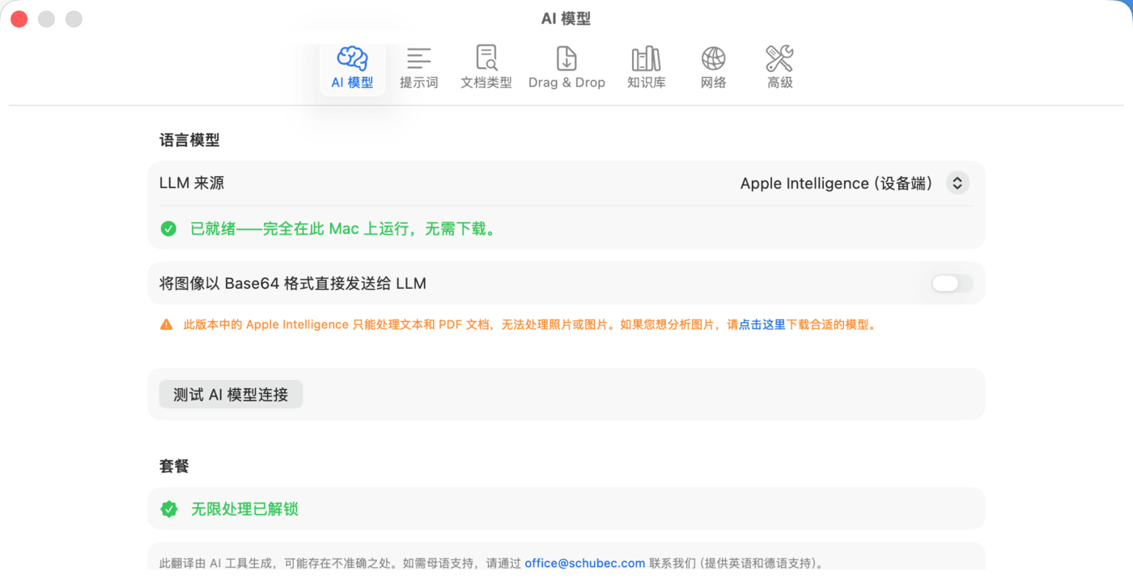Switch to the Drag & Drop tab label

pos(566,83)
